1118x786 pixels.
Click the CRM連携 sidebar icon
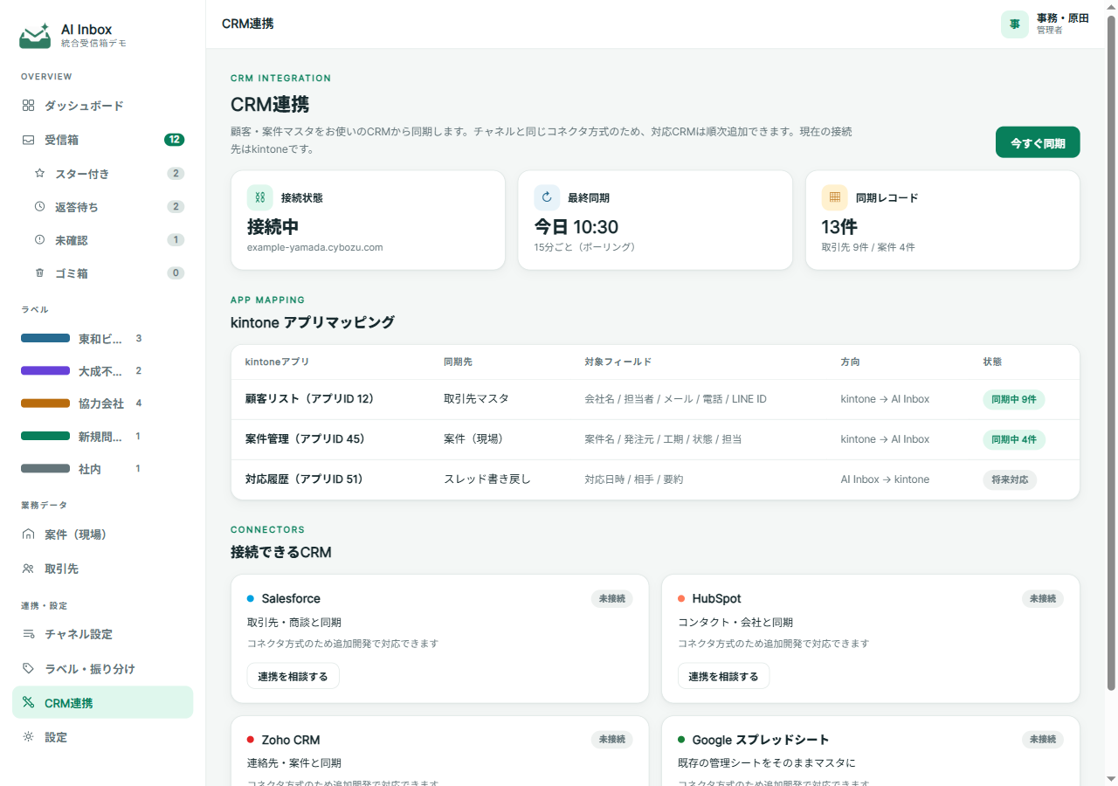[x=28, y=702]
